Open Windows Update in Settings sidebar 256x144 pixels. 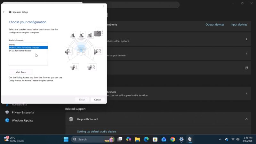(22, 120)
